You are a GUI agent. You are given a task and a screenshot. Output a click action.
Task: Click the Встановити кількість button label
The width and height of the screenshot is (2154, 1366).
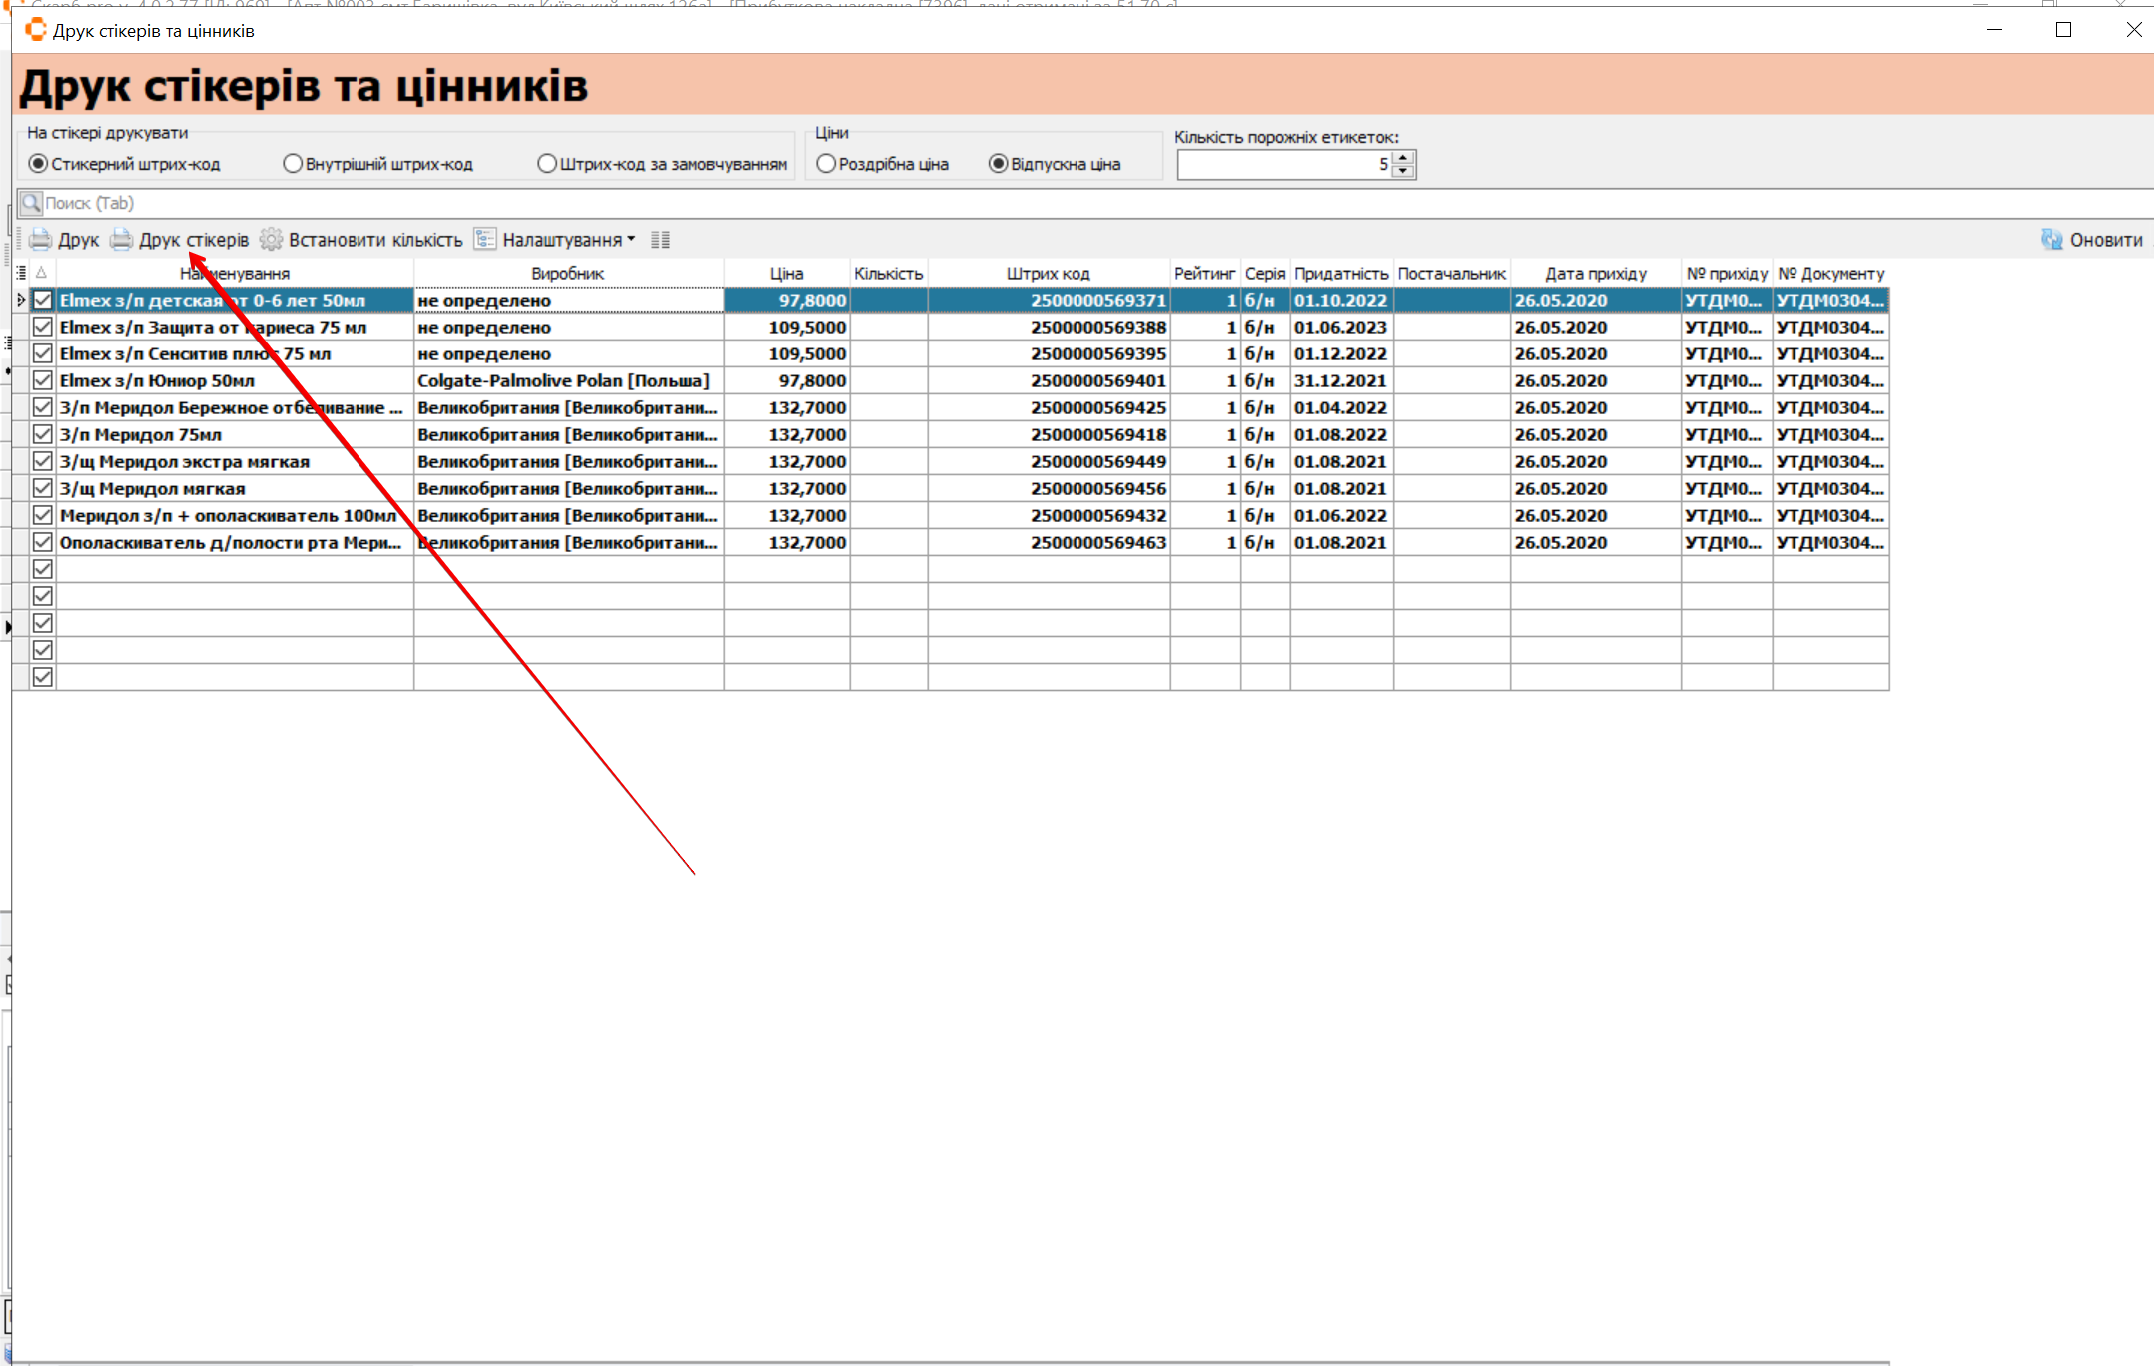[375, 240]
